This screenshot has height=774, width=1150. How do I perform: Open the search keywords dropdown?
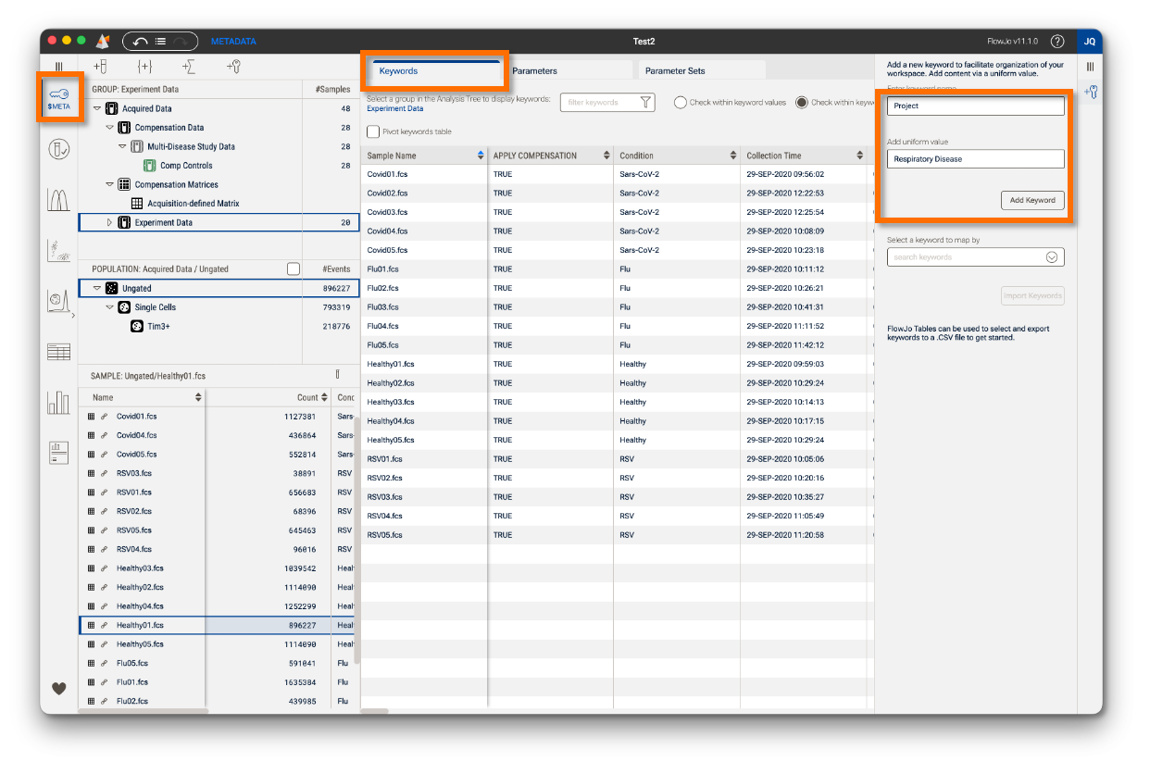pyautogui.click(x=1051, y=257)
